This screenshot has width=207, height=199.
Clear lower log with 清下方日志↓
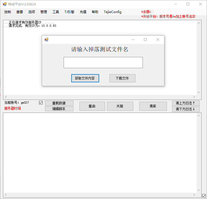pos(186,109)
